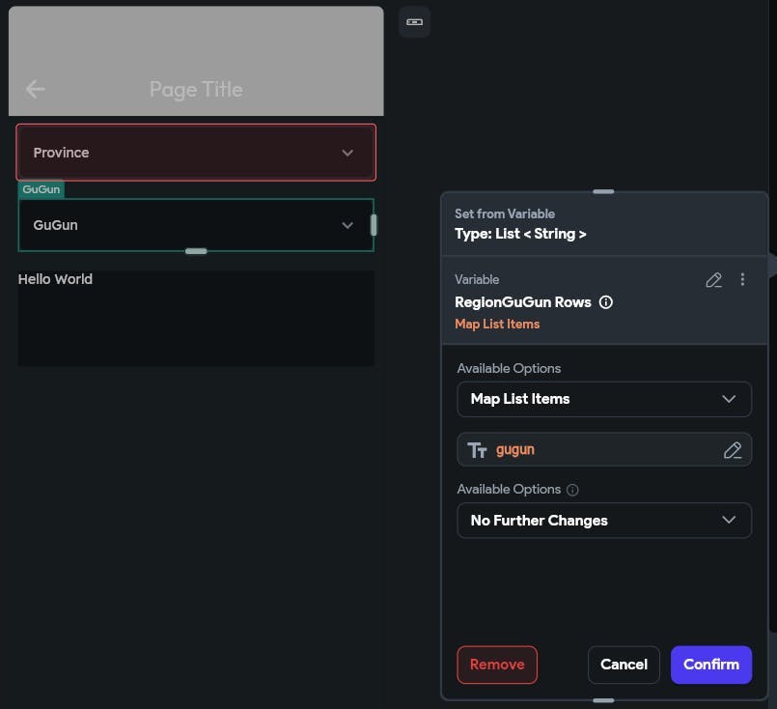The height and width of the screenshot is (709, 777).
Task: Click the text type icon beside gugun
Action: point(477,450)
